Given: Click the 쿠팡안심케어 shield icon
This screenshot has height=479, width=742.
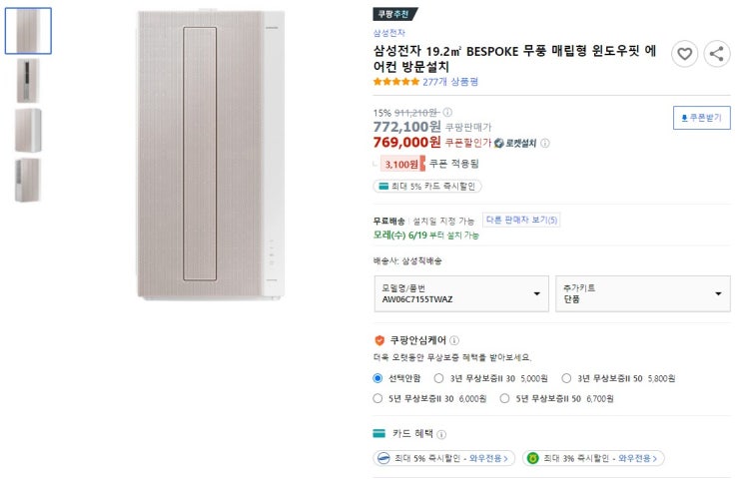Looking at the screenshot, I should click(379, 340).
